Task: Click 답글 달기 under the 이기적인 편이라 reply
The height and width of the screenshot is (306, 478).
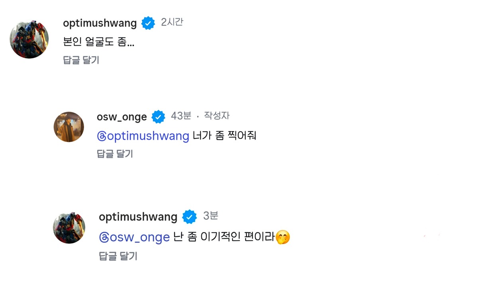Action: [x=118, y=256]
